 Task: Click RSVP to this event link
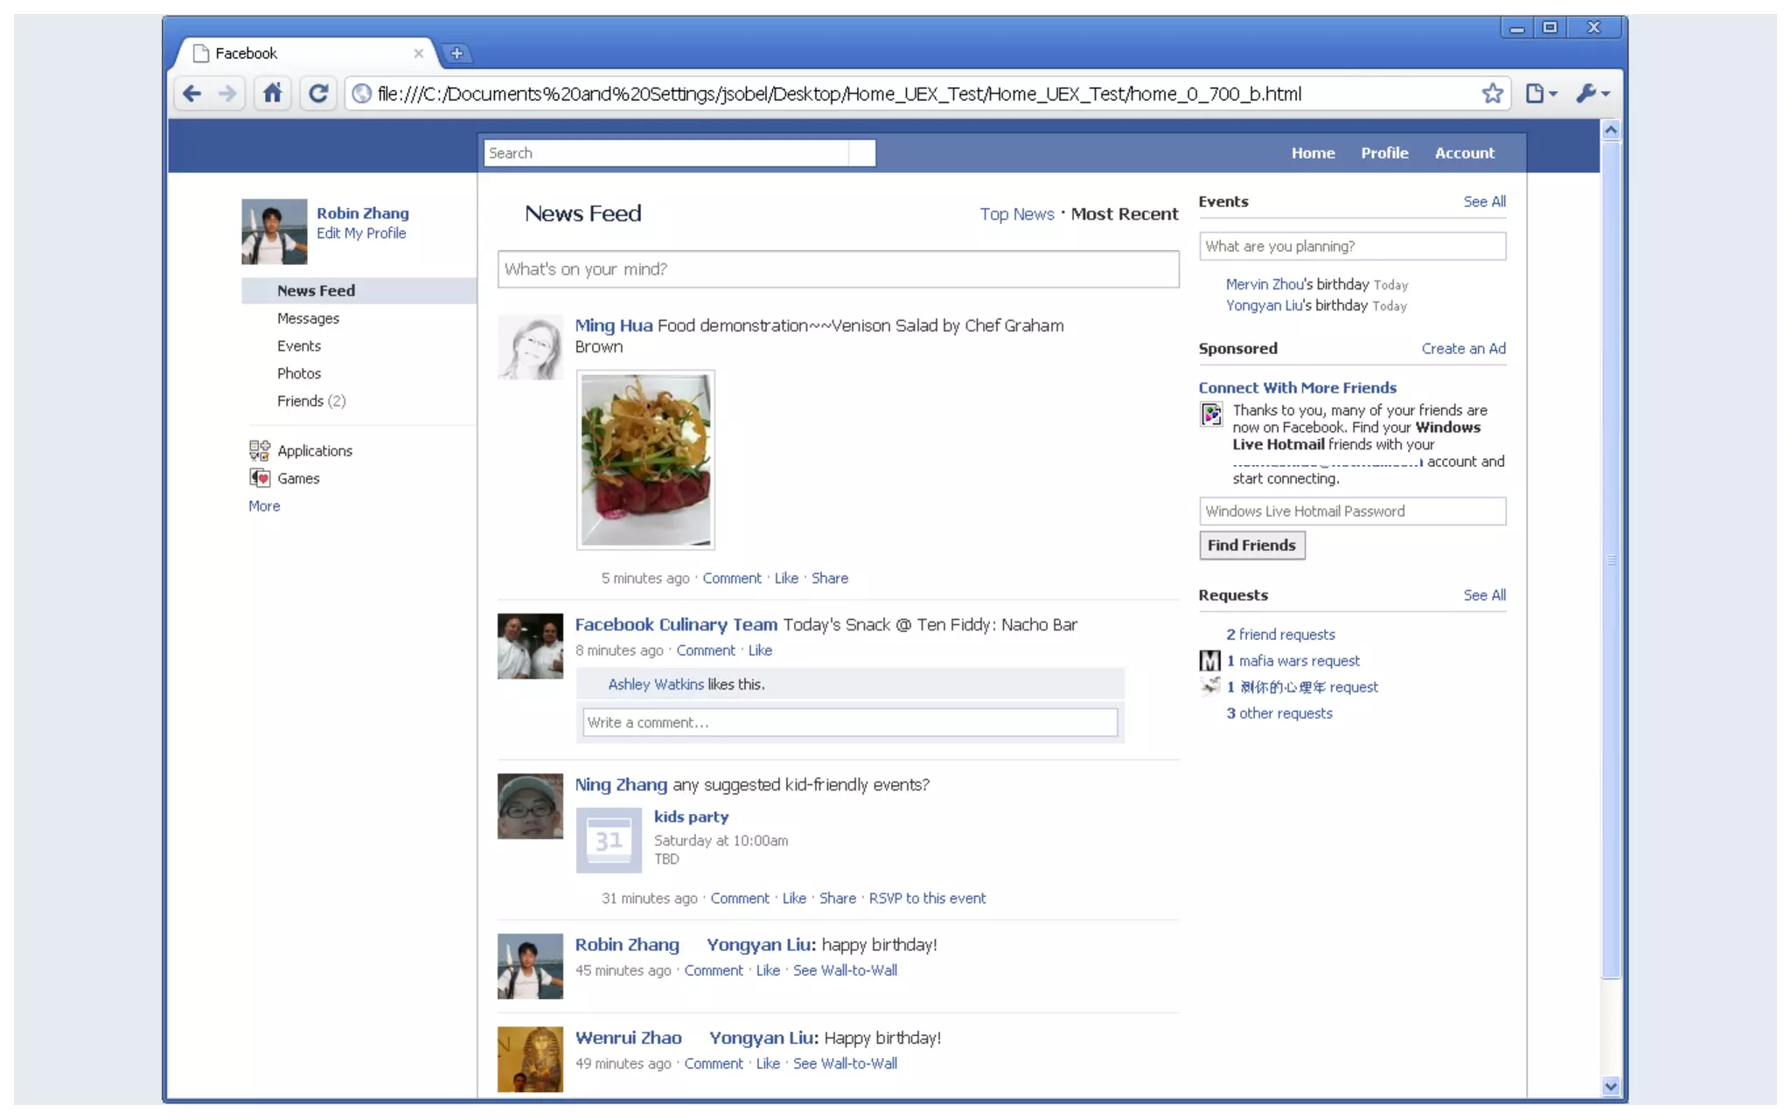coord(926,899)
